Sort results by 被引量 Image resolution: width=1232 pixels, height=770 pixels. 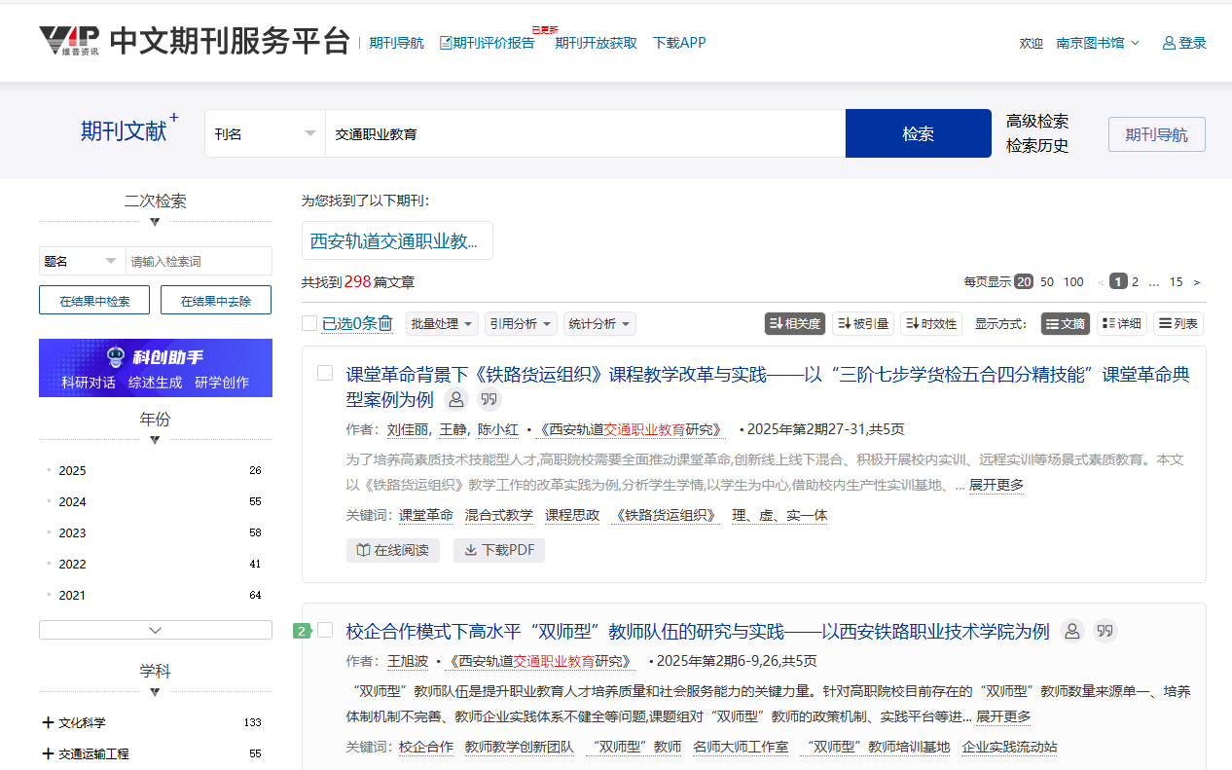[862, 324]
